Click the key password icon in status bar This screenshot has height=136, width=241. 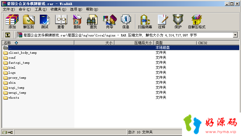coord(10,132)
